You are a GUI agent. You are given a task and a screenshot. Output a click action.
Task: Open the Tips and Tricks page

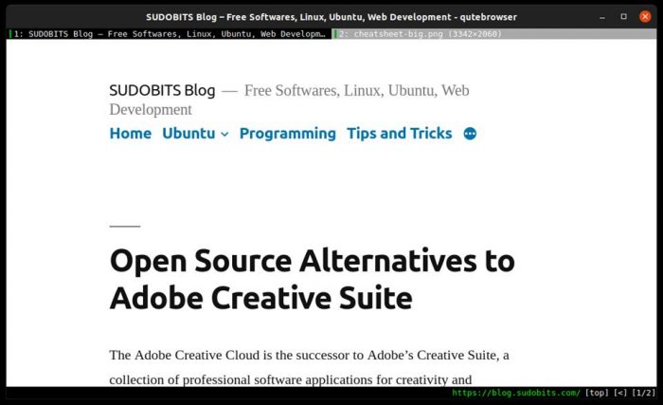[399, 134]
